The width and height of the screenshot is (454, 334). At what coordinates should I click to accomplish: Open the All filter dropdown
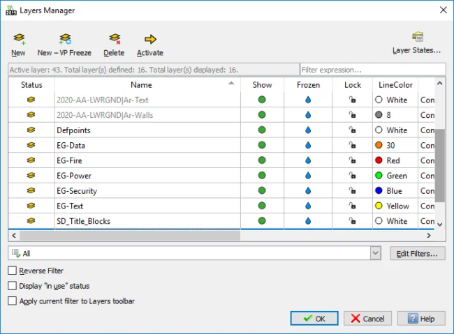[375, 254]
